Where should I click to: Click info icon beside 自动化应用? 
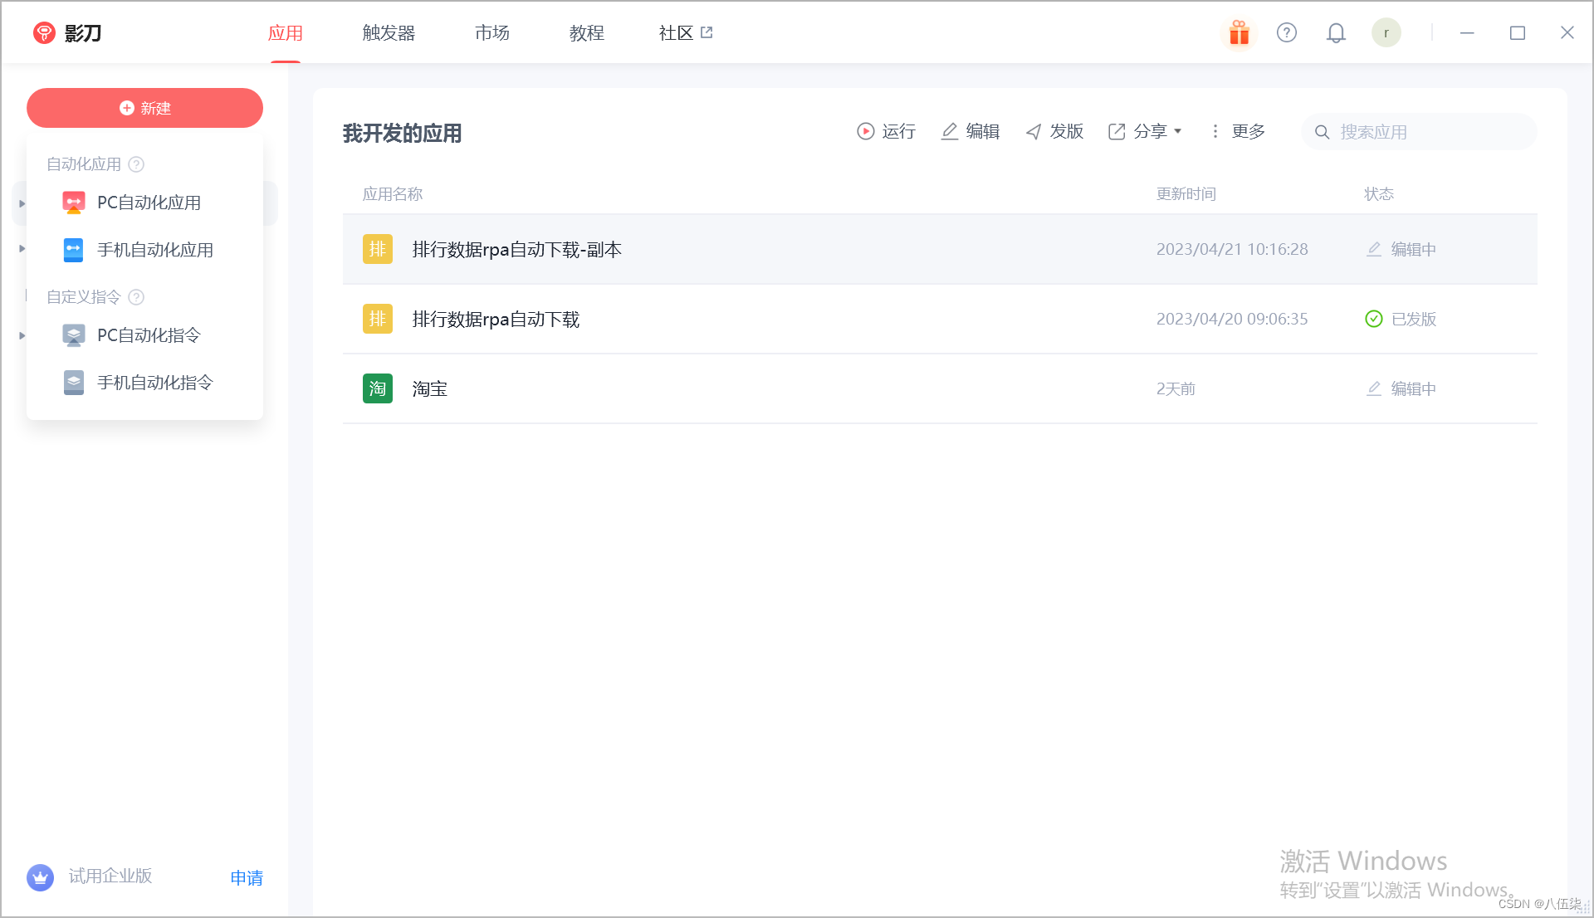click(x=137, y=164)
